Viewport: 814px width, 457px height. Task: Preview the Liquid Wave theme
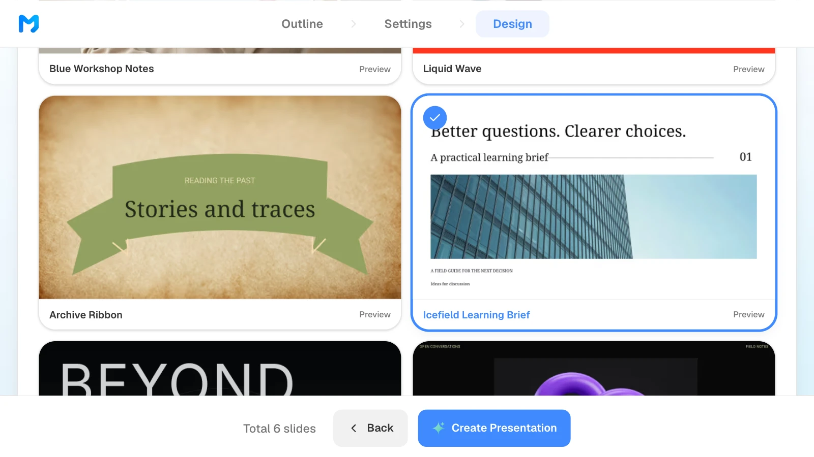click(749, 69)
